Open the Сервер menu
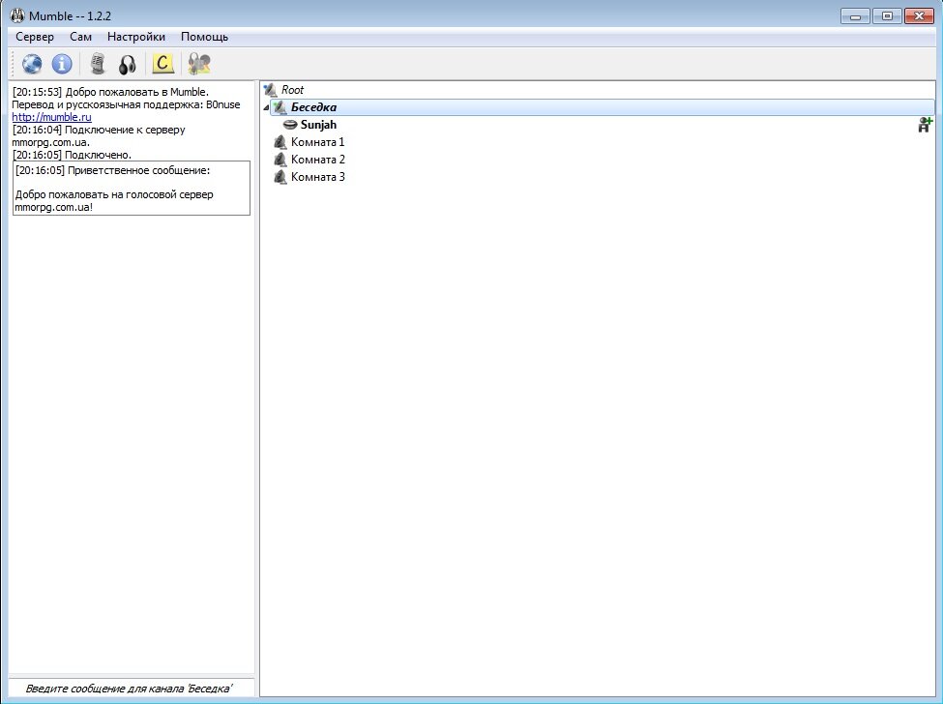 35,37
